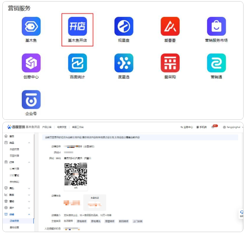Open third sub-item under 订单 section
The height and width of the screenshot is (234, 247).
14,182
